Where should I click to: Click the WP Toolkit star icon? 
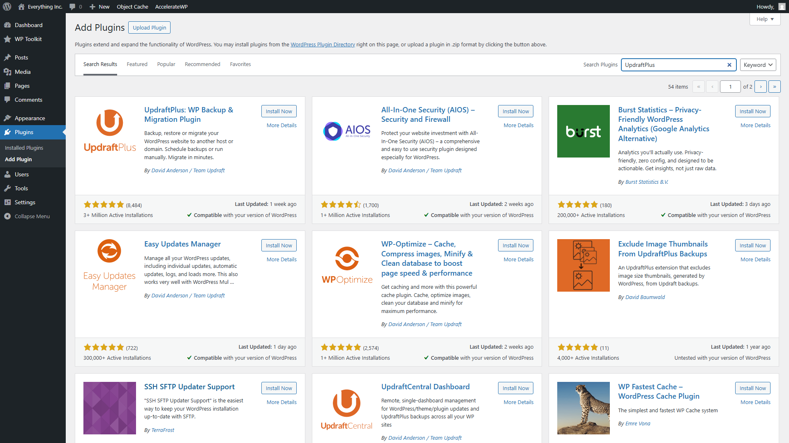pyautogui.click(x=7, y=39)
